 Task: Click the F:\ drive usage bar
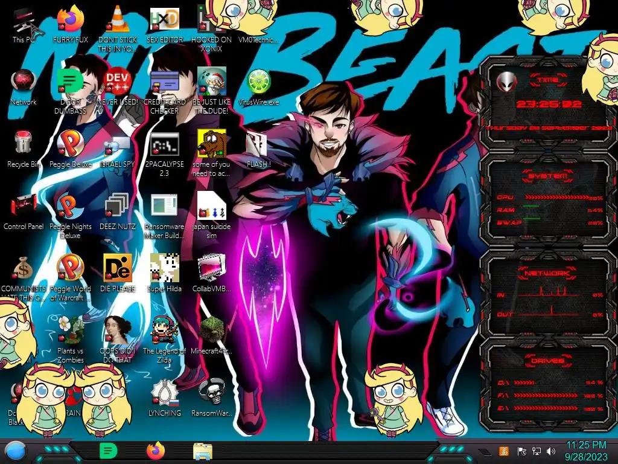coord(546,395)
